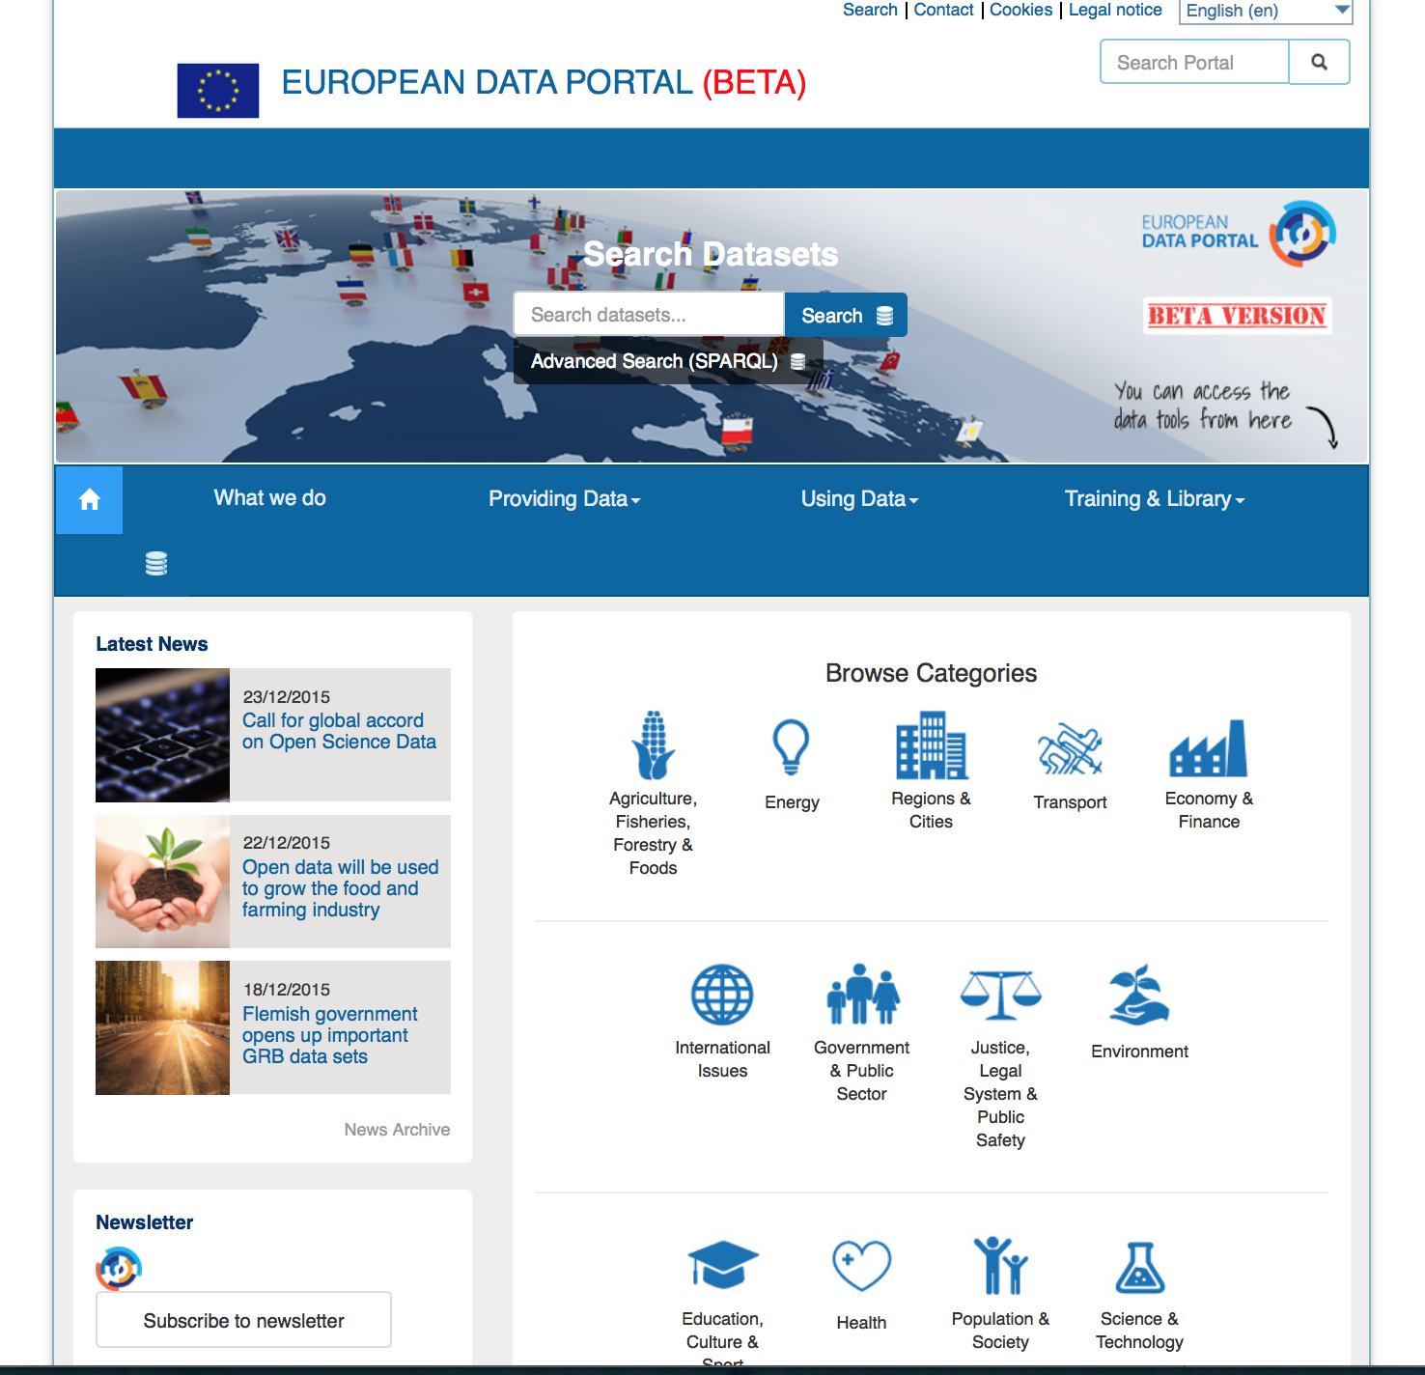Open the Energy lightbulb category icon
Viewport: 1425px width, 1375px height.
pyautogui.click(x=791, y=746)
